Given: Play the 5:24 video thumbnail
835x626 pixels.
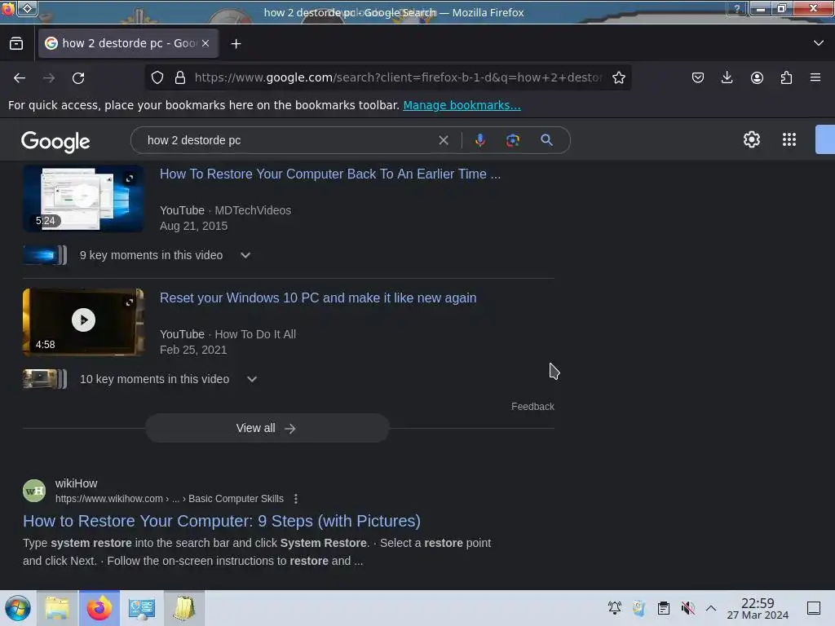Looking at the screenshot, I should pos(83,198).
